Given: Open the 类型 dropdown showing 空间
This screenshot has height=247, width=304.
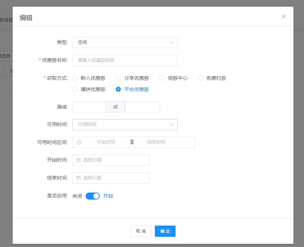Looking at the screenshot, I should [x=125, y=43].
